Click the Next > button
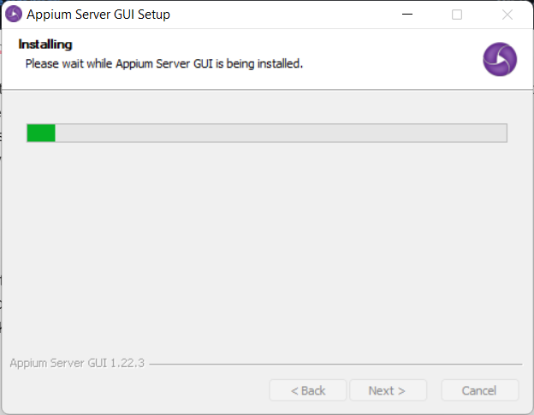534x415 pixels. tap(388, 390)
